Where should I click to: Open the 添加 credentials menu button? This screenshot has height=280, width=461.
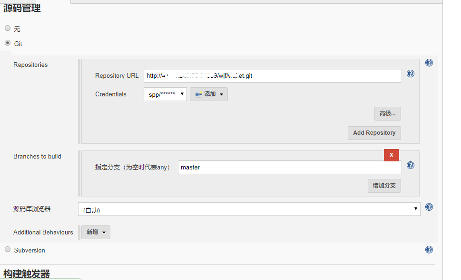coord(209,94)
